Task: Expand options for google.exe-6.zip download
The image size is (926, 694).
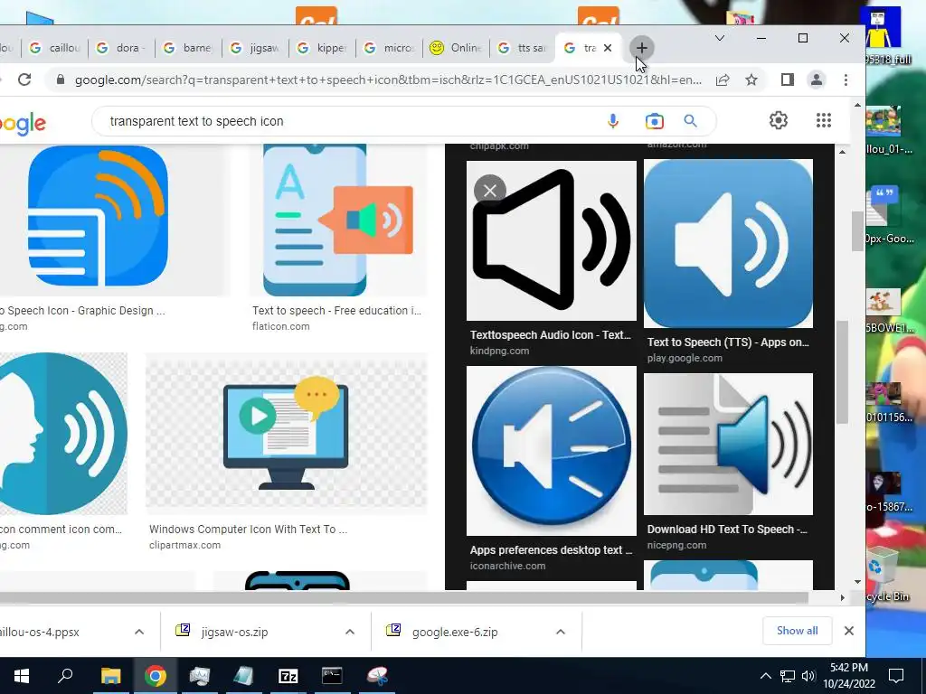Action: point(561,632)
